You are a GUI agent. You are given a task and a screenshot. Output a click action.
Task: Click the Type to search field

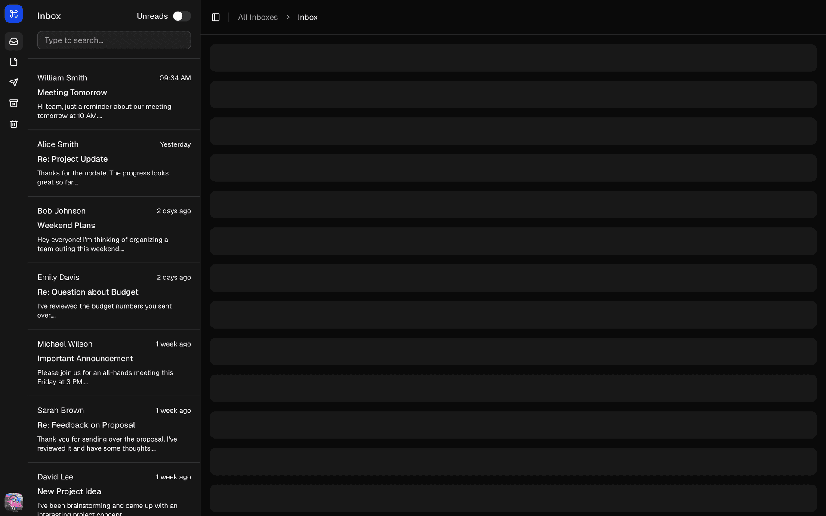pos(114,40)
